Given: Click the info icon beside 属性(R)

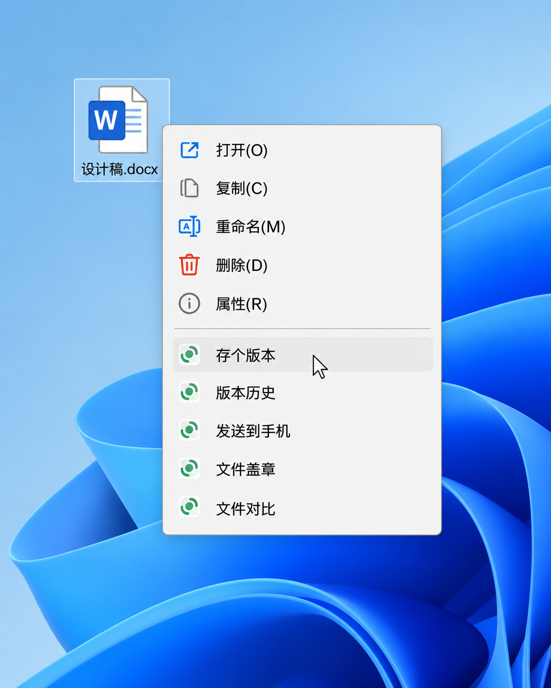Looking at the screenshot, I should (190, 304).
